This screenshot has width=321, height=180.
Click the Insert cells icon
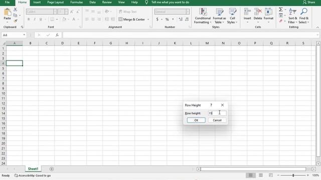(x=247, y=12)
